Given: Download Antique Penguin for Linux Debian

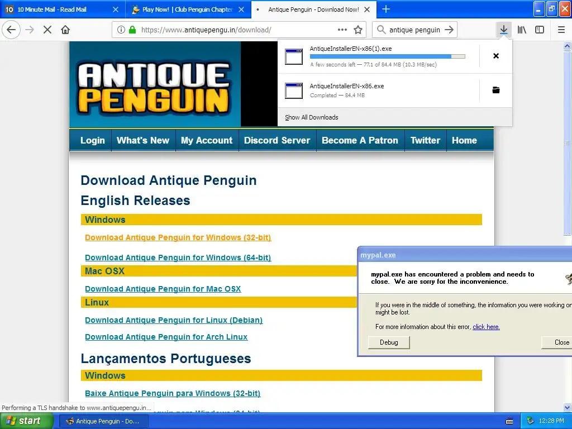Looking at the screenshot, I should pos(174,320).
